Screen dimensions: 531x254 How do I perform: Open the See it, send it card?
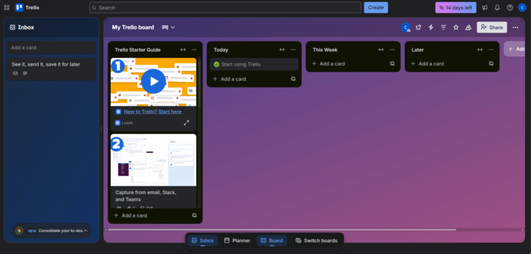(52, 69)
